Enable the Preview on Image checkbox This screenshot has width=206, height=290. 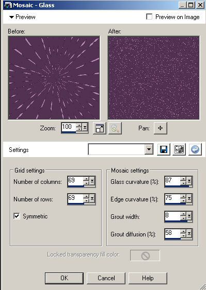click(149, 16)
